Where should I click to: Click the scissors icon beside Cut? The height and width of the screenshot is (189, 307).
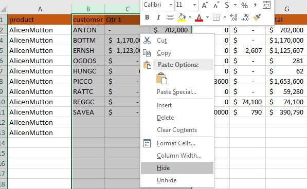(147, 41)
